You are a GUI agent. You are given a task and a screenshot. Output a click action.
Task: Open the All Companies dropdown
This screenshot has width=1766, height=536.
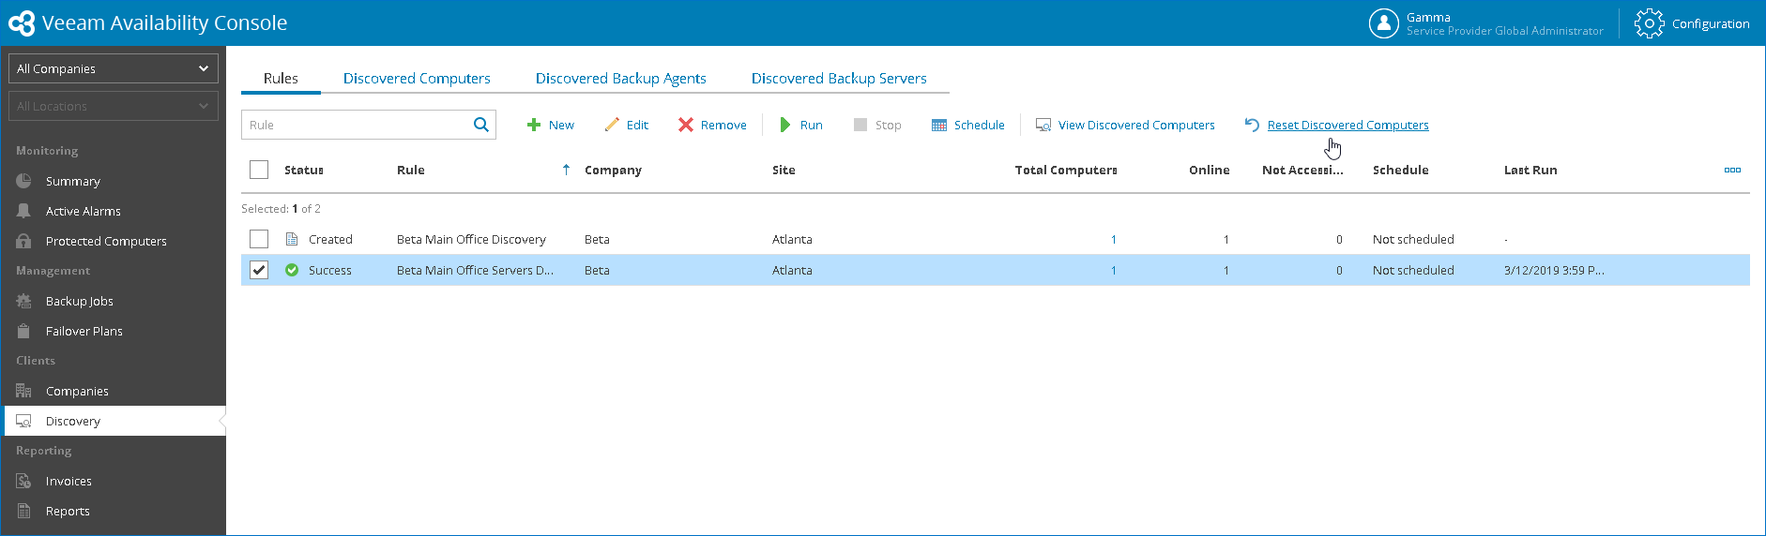pos(114,68)
